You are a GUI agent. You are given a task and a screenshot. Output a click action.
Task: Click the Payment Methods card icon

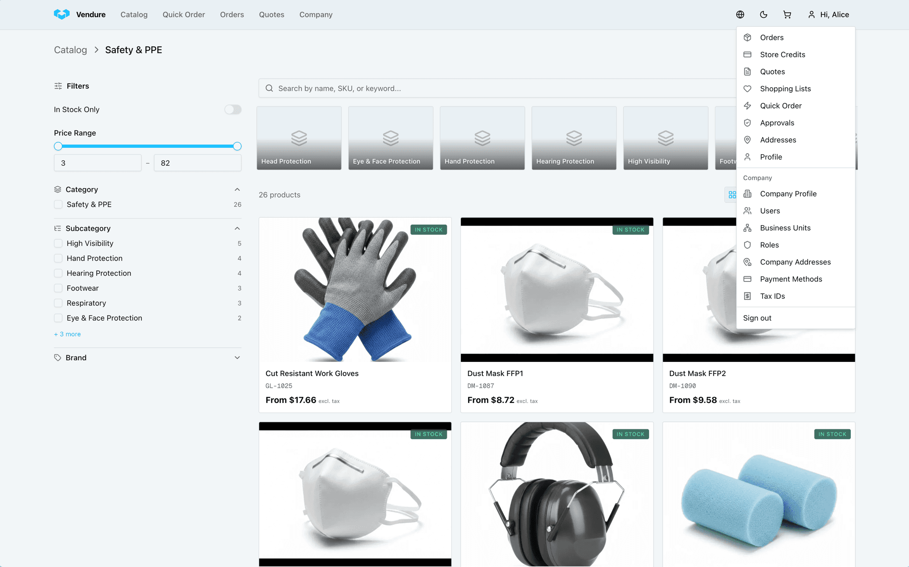(x=747, y=279)
